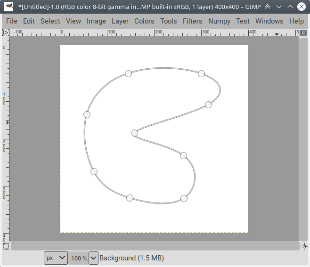
Task: Open the File menu
Action: pos(12,21)
